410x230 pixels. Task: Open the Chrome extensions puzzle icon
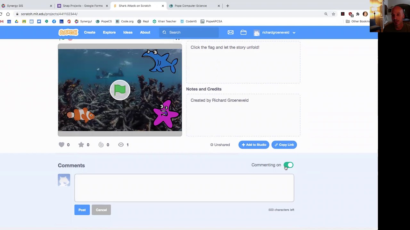click(357, 14)
